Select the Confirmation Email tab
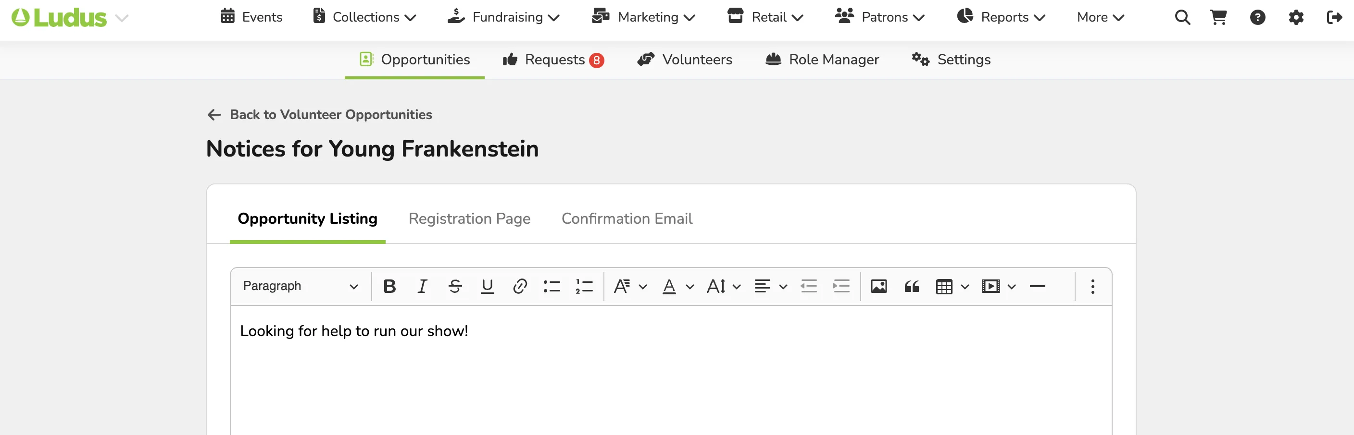This screenshot has height=435, width=1354. point(627,218)
